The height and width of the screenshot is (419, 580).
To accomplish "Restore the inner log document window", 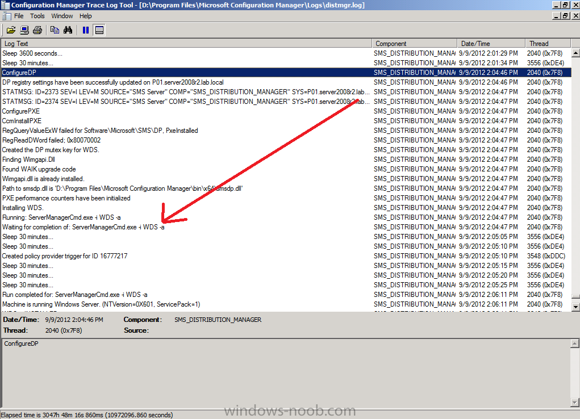I will click(566, 15).
